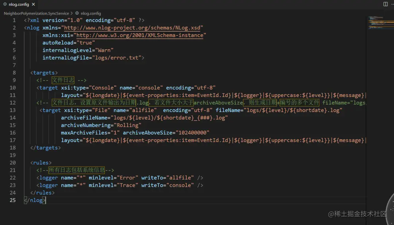Click the gear icon on nlog.config tab
This screenshot has width=394, height=225.
[x=5, y=4]
